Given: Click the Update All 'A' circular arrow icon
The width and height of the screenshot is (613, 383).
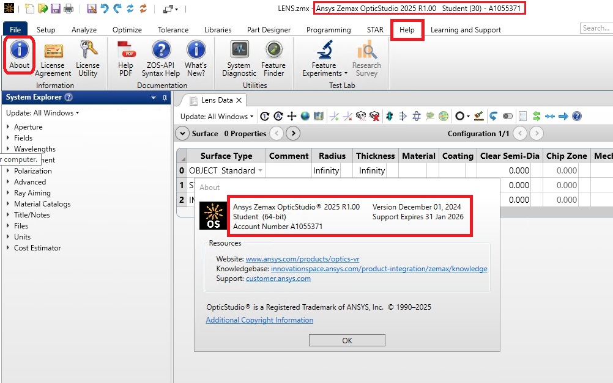Looking at the screenshot, I should click(x=278, y=116).
